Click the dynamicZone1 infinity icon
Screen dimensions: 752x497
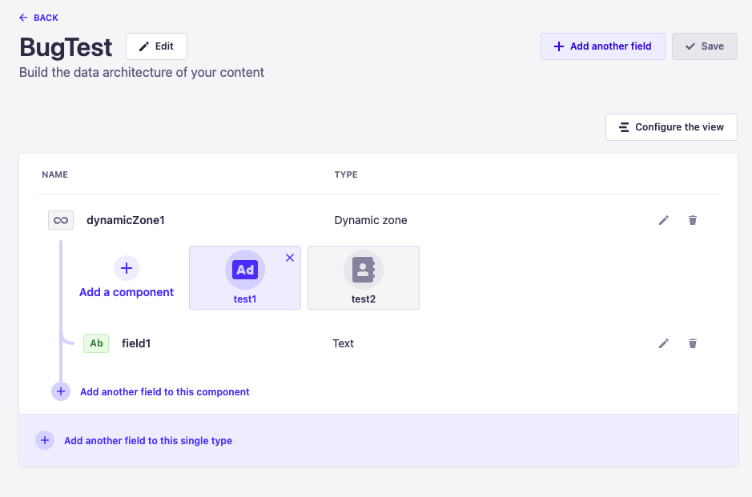61,220
